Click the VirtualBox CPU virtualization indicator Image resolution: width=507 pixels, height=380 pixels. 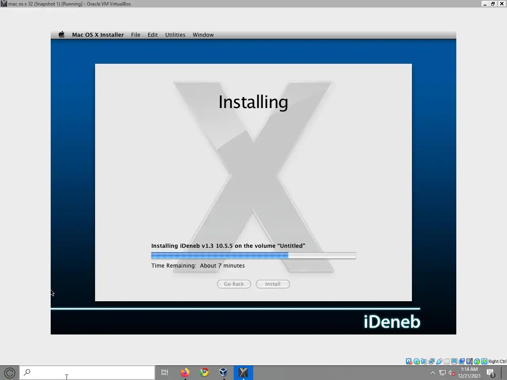click(469, 361)
